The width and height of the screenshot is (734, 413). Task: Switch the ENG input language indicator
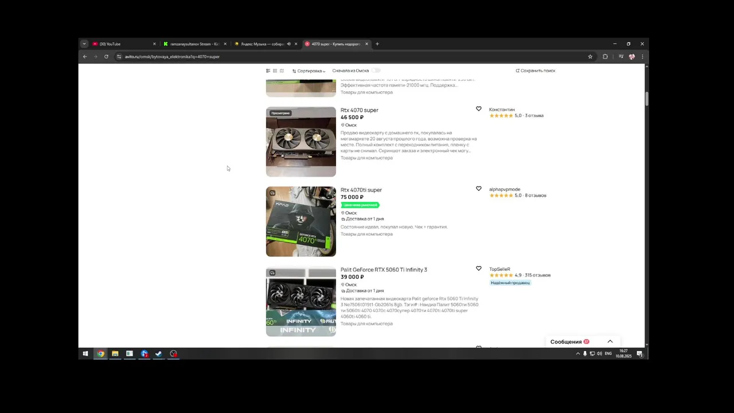[608, 354]
